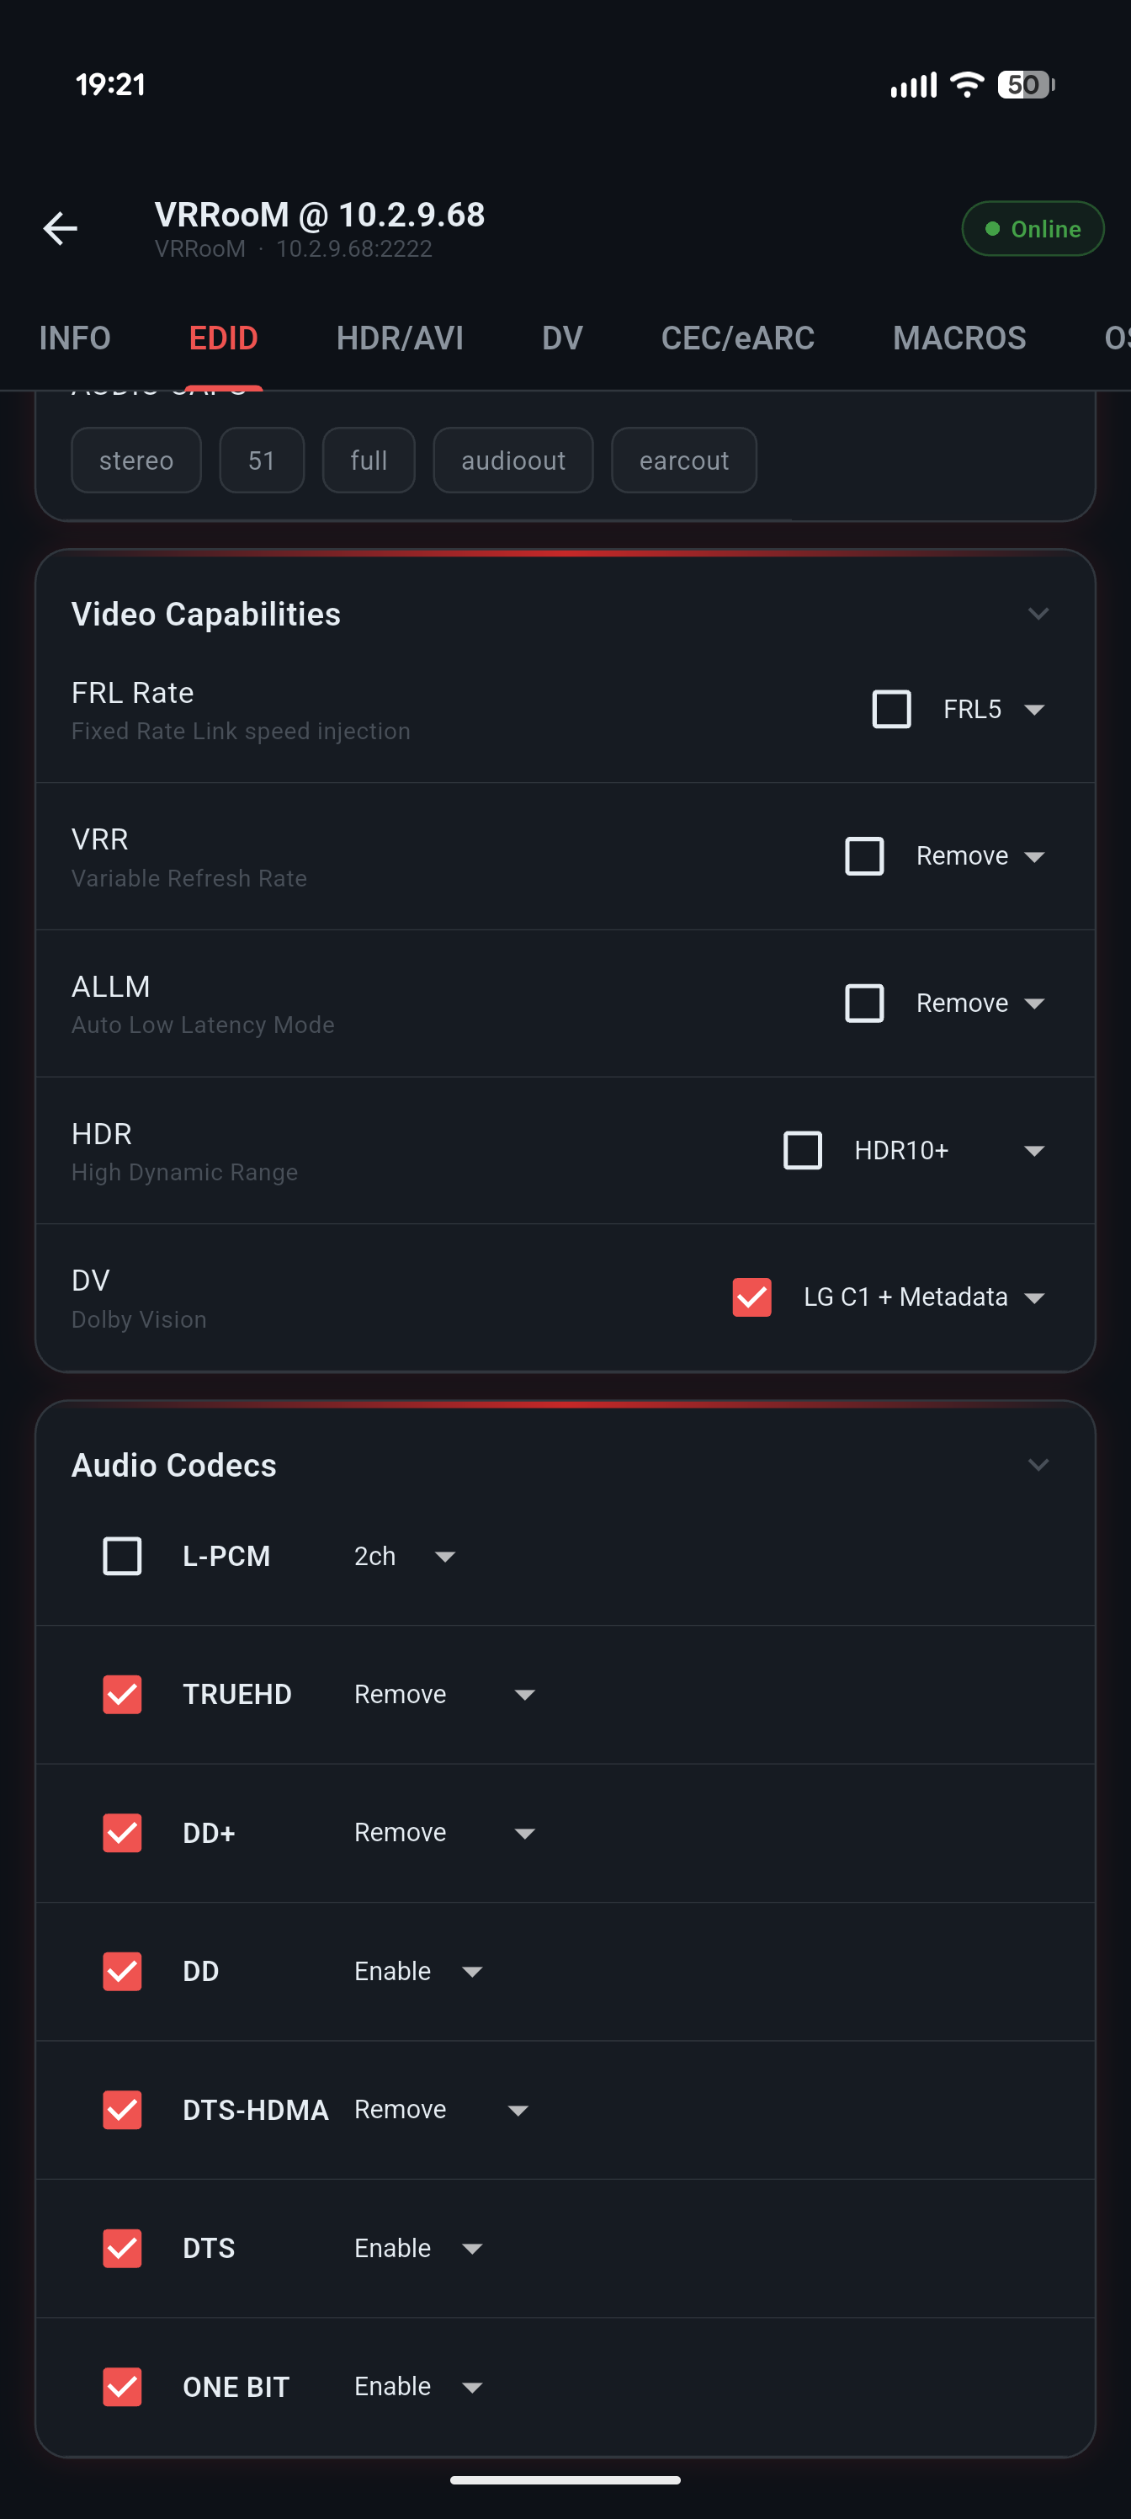Screen dimensions: 1131x2519
Task: Open the DTS-HDMA Remove dropdown
Action: pos(442,2109)
